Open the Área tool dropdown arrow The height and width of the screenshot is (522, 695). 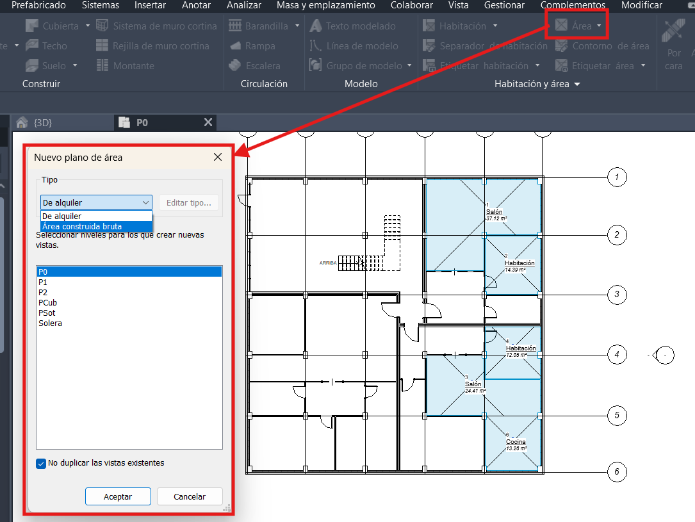pyautogui.click(x=599, y=26)
